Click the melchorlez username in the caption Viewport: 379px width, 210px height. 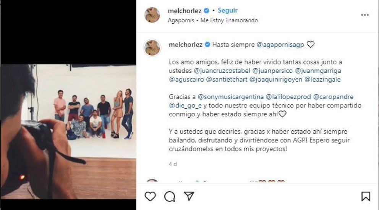[x=186, y=45]
